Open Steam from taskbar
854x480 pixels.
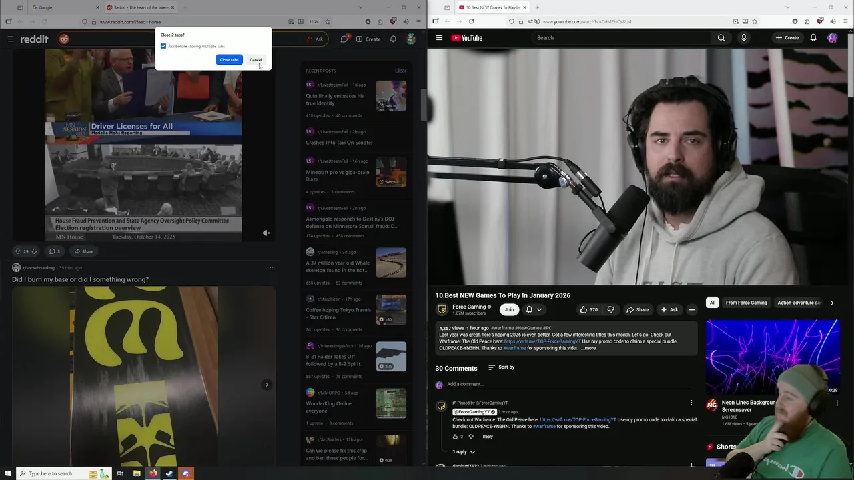coord(169,473)
